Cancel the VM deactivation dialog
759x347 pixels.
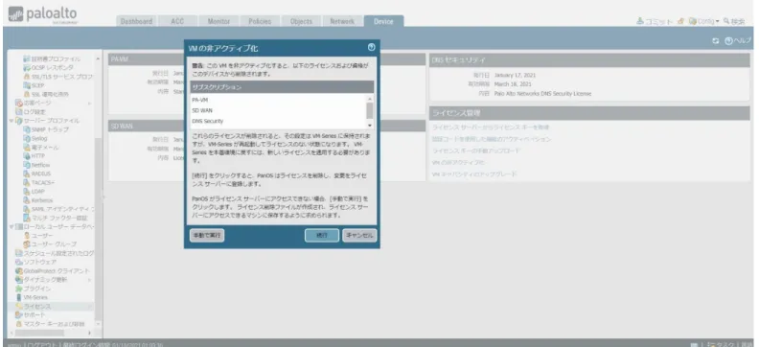[x=359, y=235]
